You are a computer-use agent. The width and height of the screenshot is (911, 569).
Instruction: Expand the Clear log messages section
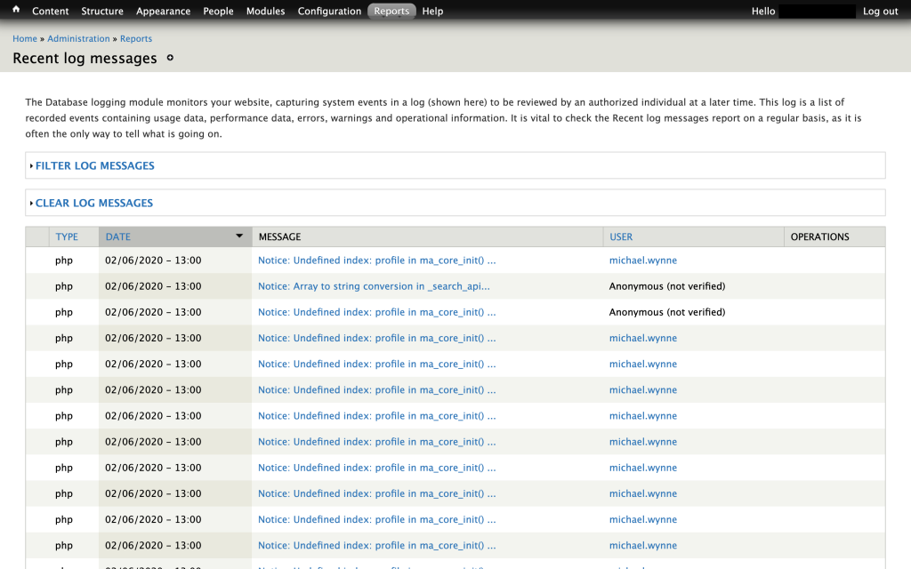(x=94, y=203)
